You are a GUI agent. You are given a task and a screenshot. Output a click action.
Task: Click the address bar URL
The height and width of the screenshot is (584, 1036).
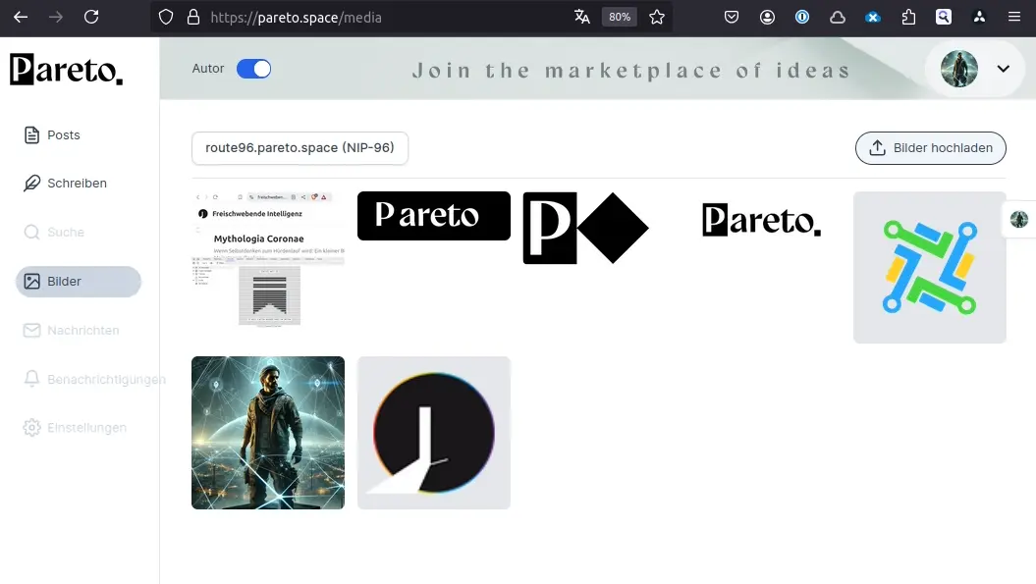(296, 18)
